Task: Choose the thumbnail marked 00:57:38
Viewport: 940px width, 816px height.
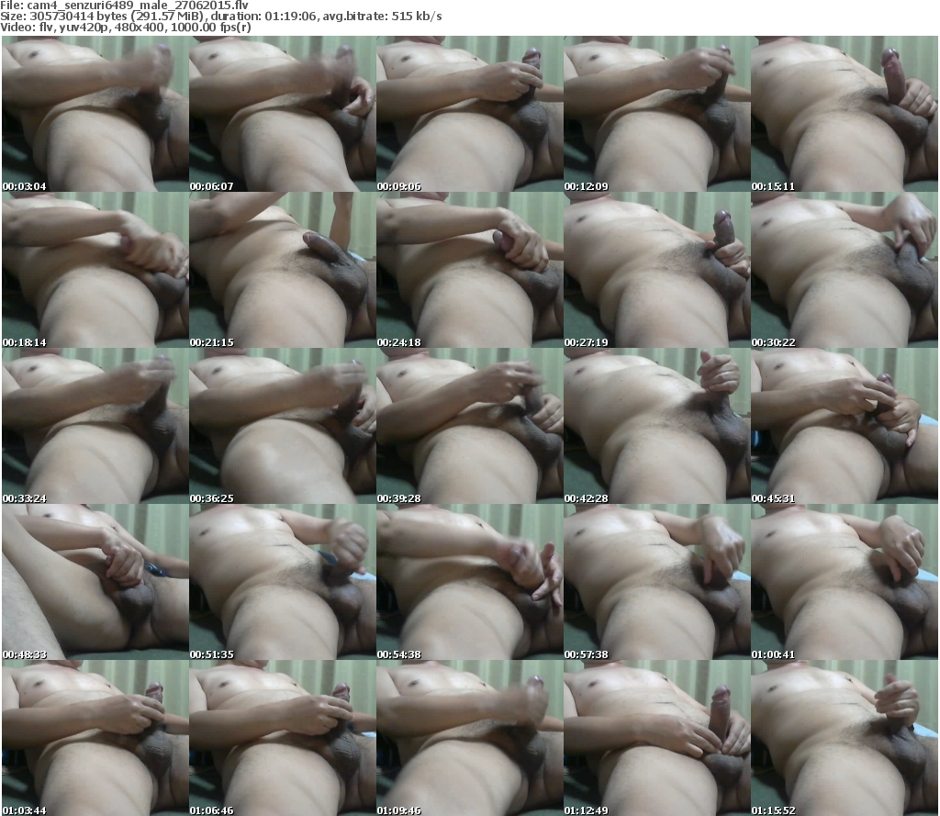Action: click(657, 582)
